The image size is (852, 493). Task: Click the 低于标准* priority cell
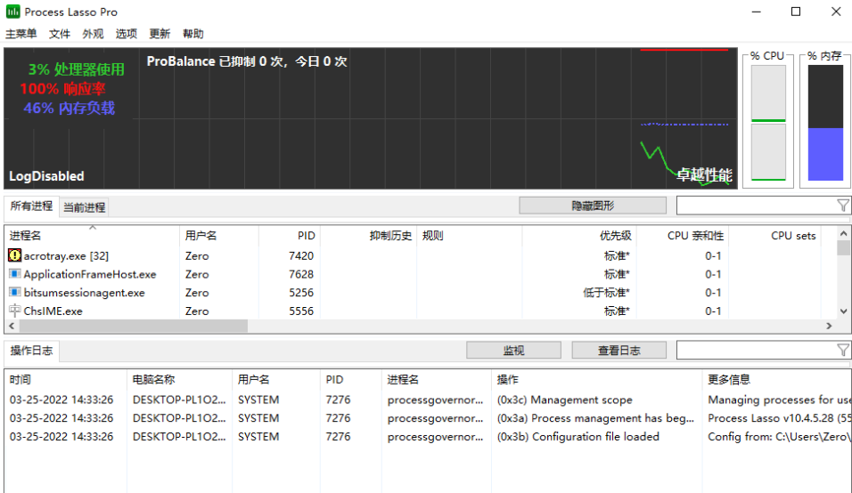[606, 292]
